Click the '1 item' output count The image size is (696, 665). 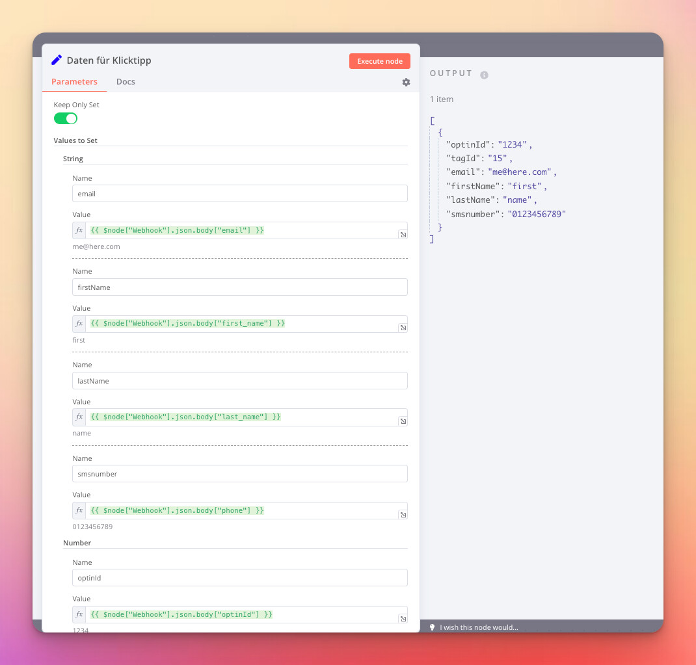(x=441, y=99)
